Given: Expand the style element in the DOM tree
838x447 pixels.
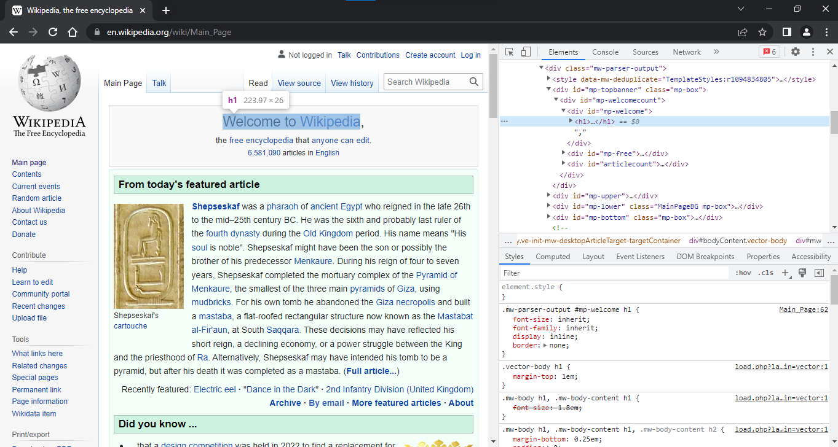Looking at the screenshot, I should 548,79.
